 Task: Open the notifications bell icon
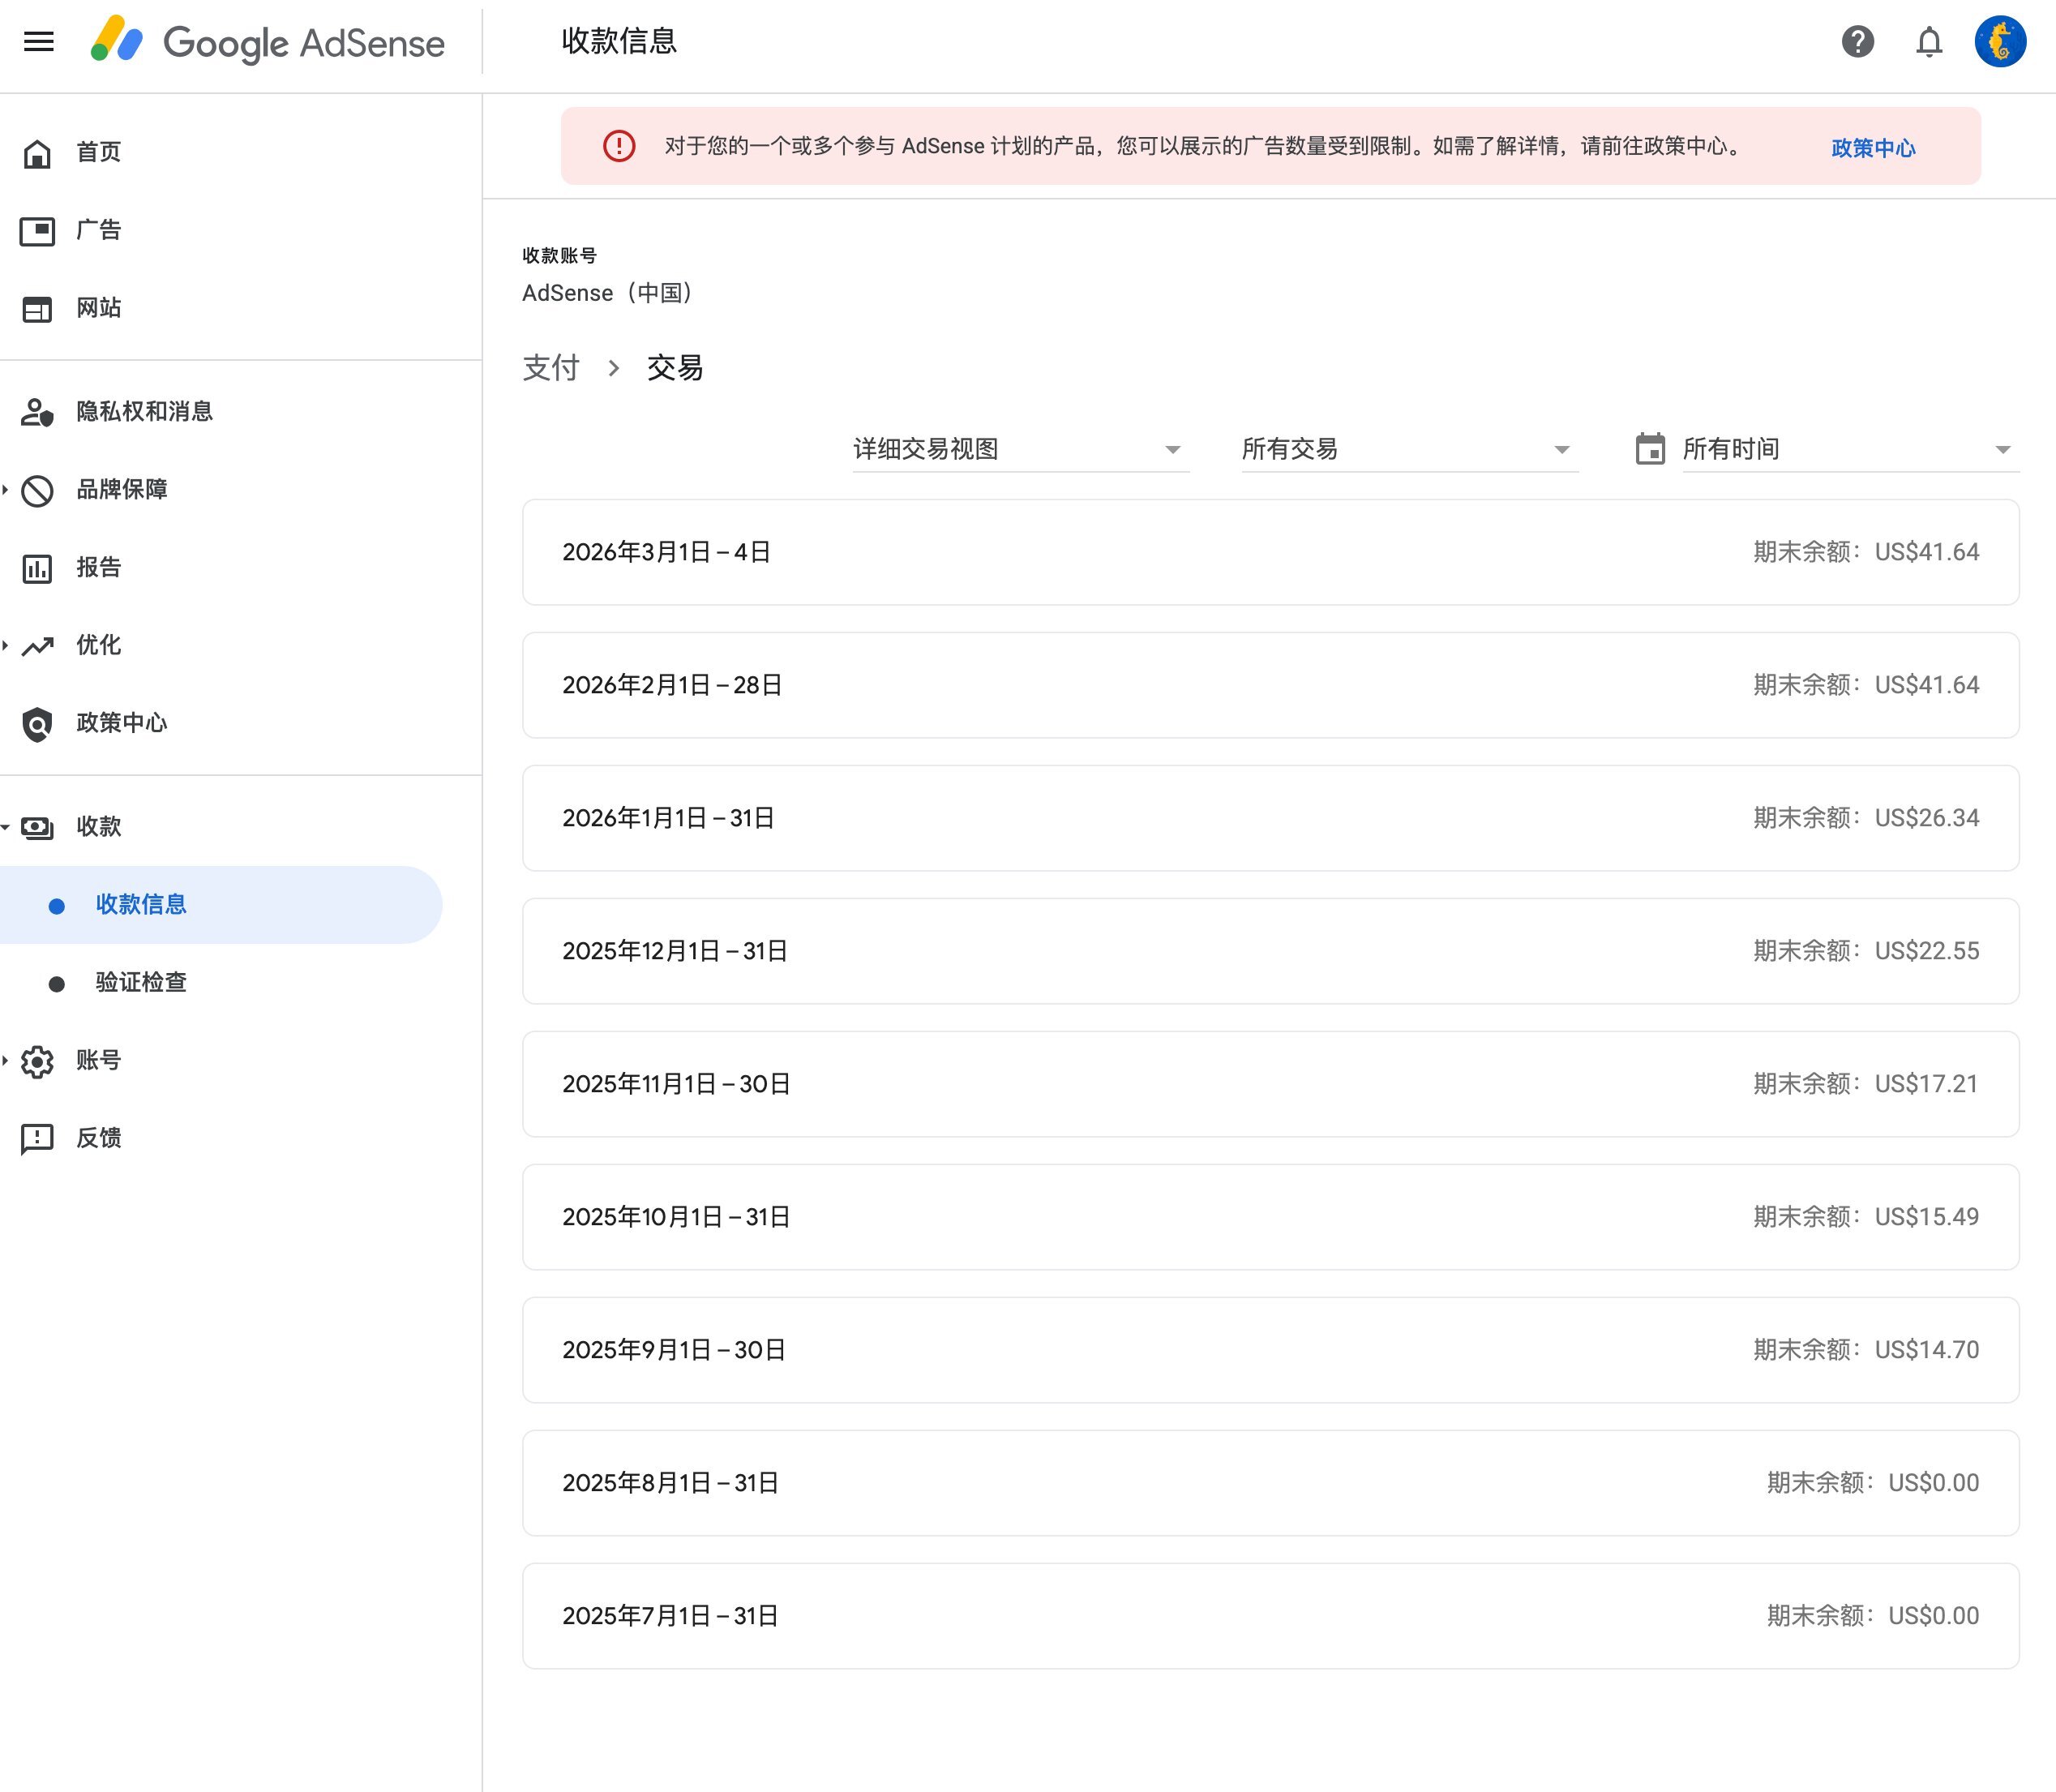pyautogui.click(x=1930, y=41)
